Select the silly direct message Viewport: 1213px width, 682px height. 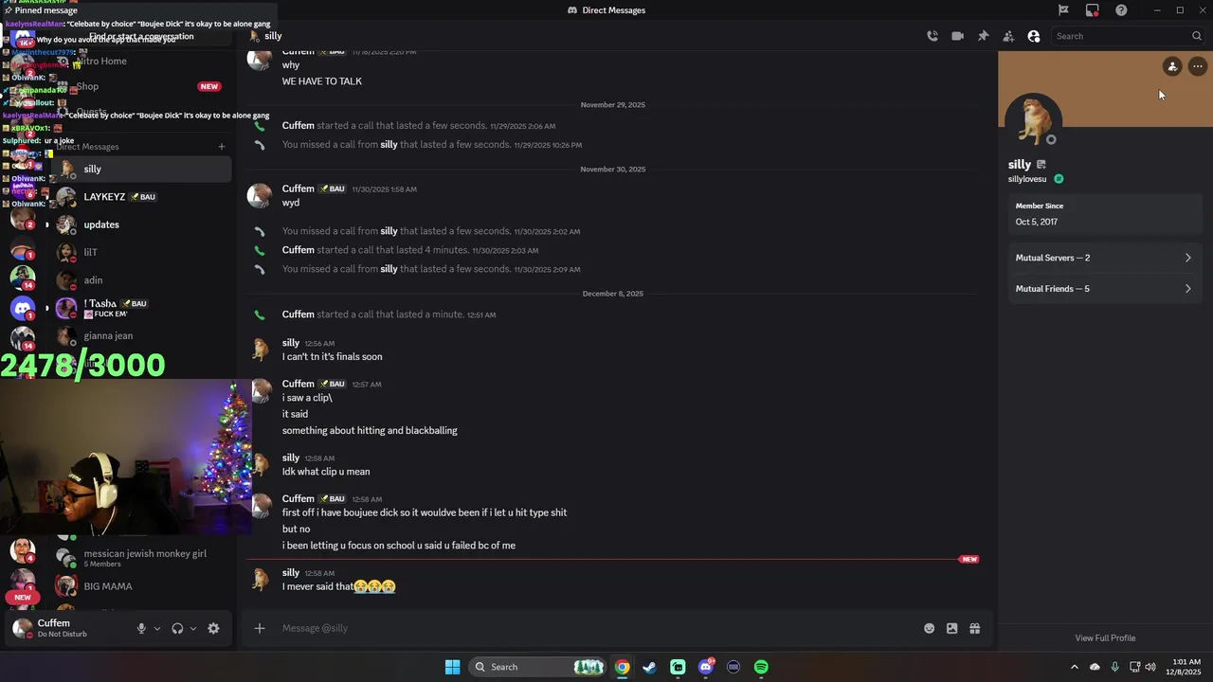(x=142, y=169)
